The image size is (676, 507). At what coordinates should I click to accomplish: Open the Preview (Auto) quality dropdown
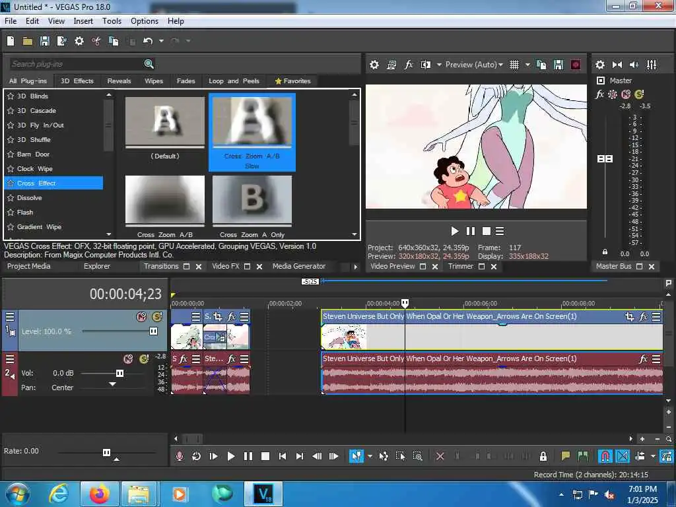click(474, 65)
